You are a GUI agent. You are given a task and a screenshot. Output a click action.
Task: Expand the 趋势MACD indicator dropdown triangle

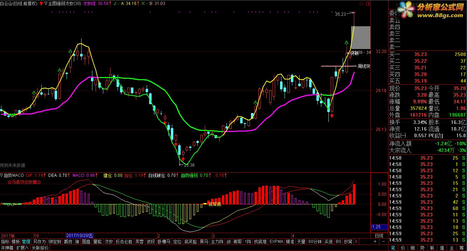point(1,175)
